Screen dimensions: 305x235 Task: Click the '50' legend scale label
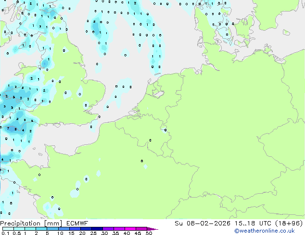point(149,233)
